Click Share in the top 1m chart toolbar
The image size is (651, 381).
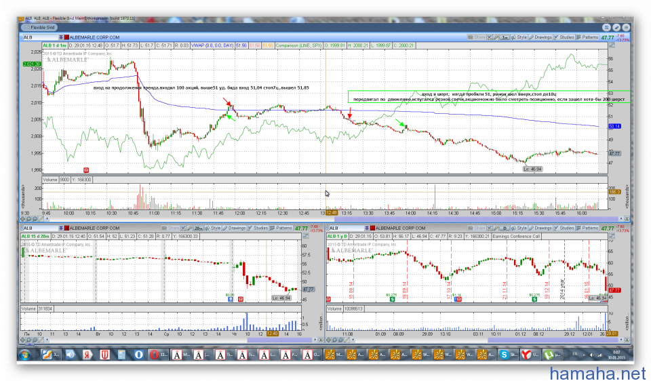477,37
